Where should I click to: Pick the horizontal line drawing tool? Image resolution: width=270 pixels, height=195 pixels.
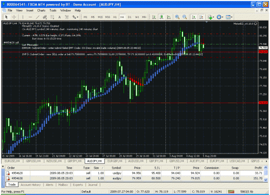[30, 17]
